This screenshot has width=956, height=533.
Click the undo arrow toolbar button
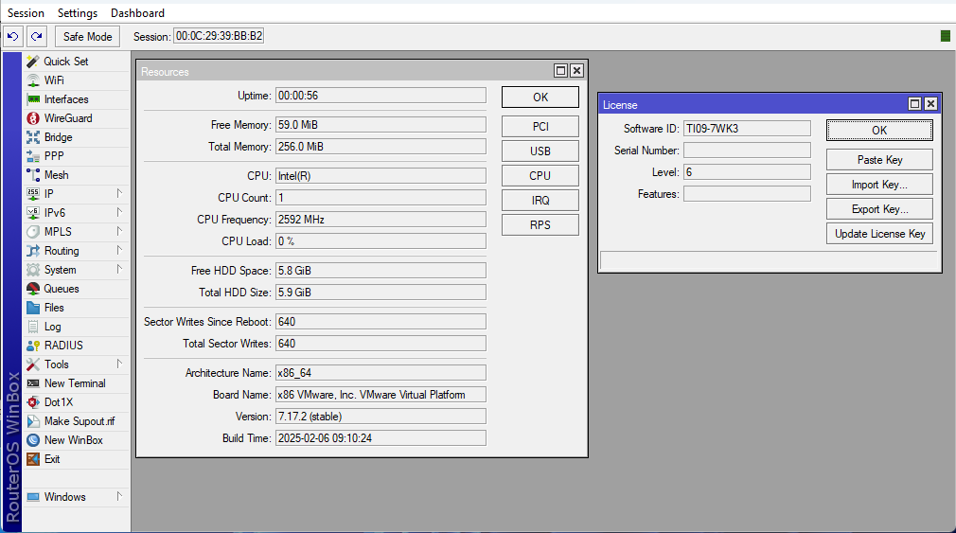[x=13, y=37]
